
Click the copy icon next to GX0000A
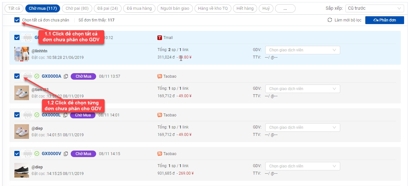(x=66, y=76)
